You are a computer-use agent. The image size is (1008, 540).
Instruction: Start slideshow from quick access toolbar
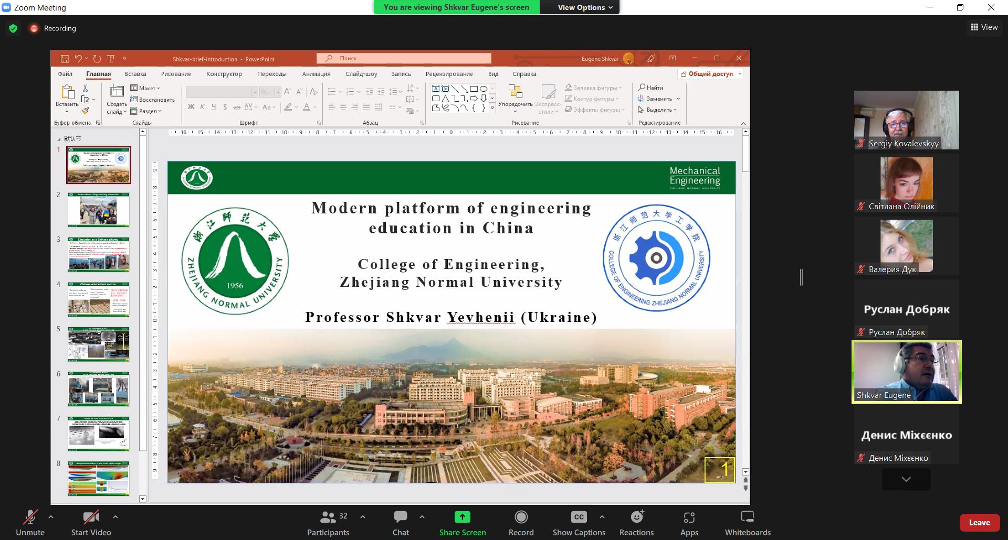(111, 59)
